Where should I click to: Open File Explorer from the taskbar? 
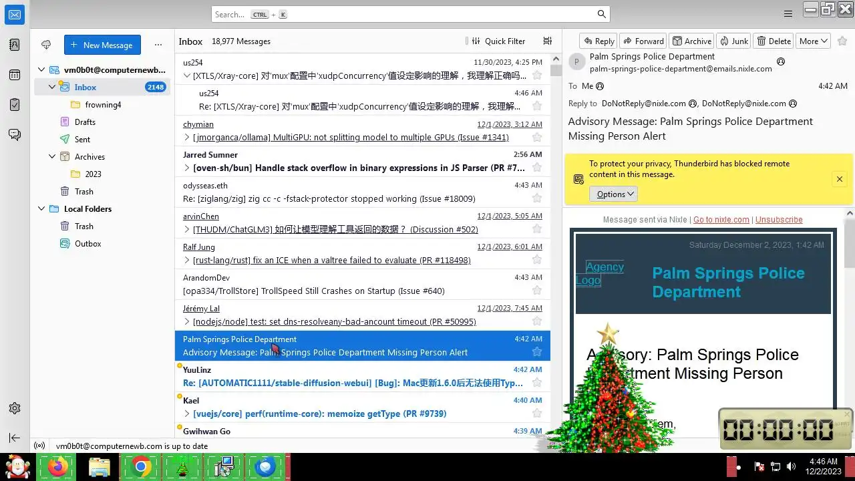tap(99, 467)
